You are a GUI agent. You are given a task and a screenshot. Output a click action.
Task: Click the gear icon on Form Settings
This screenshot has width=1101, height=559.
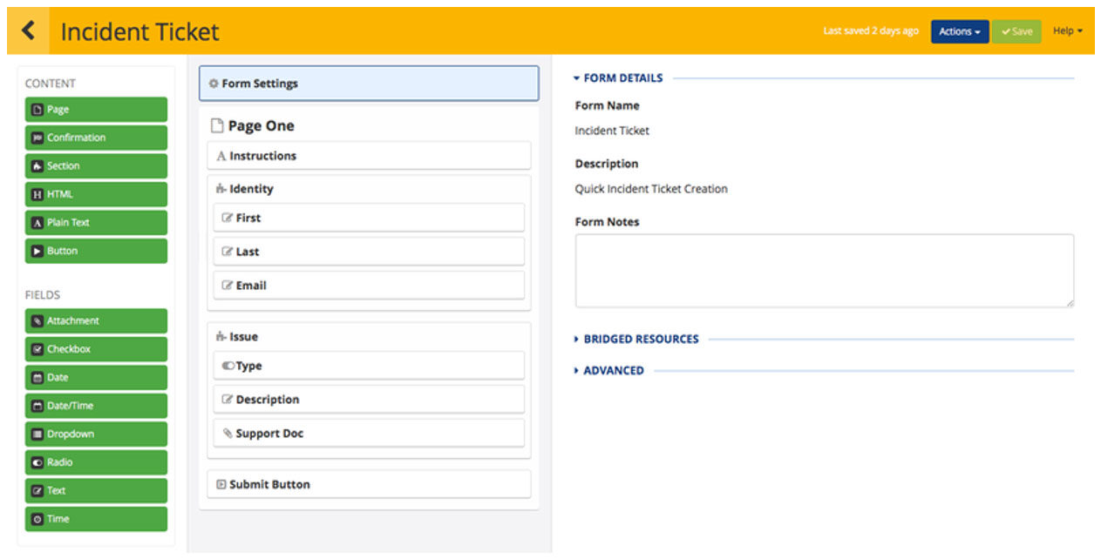click(x=214, y=84)
